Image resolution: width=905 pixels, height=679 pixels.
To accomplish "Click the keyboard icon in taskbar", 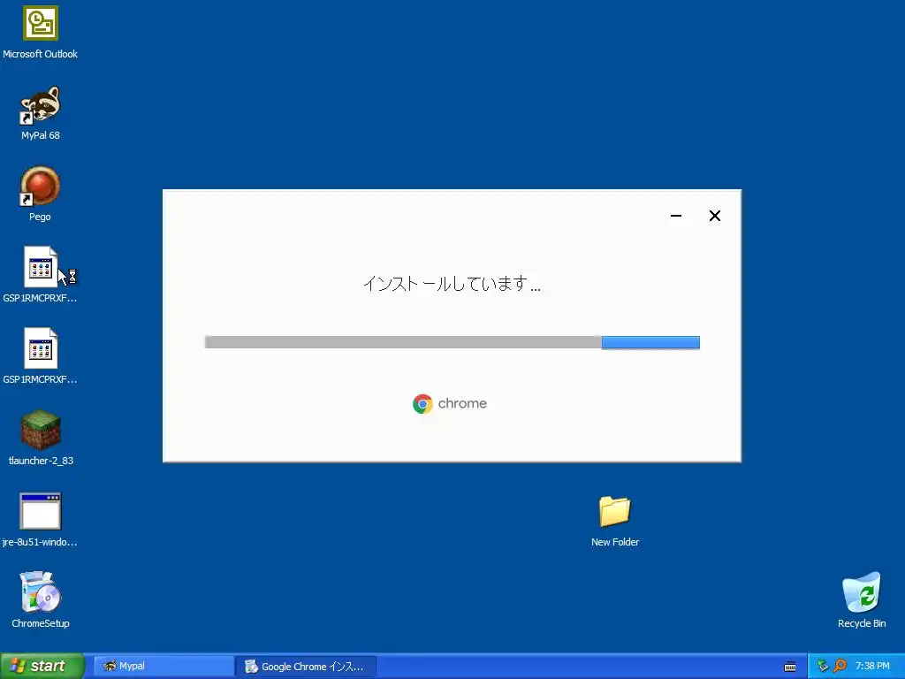I will coord(790,667).
